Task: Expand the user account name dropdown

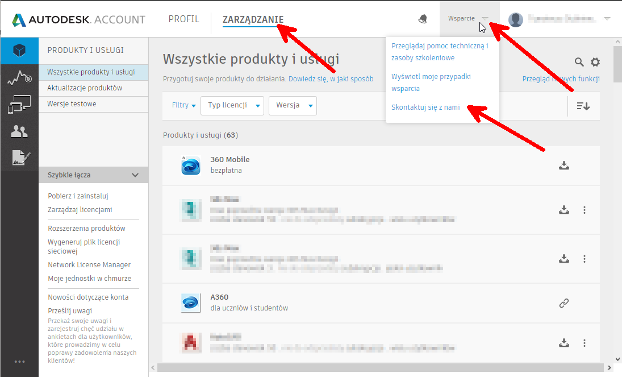Action: [607, 19]
